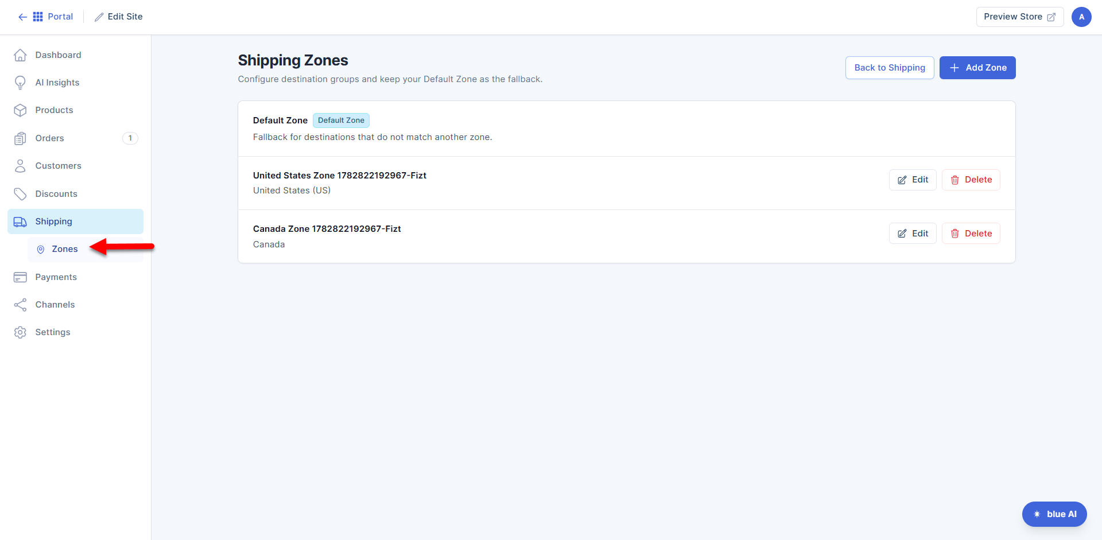This screenshot has width=1102, height=540.
Task: Open the Settings section
Action: point(75,332)
